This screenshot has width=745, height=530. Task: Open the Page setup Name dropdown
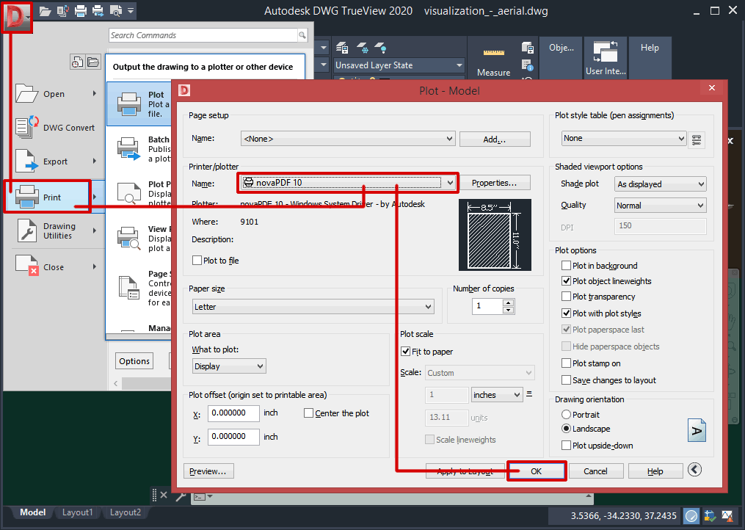pos(348,139)
